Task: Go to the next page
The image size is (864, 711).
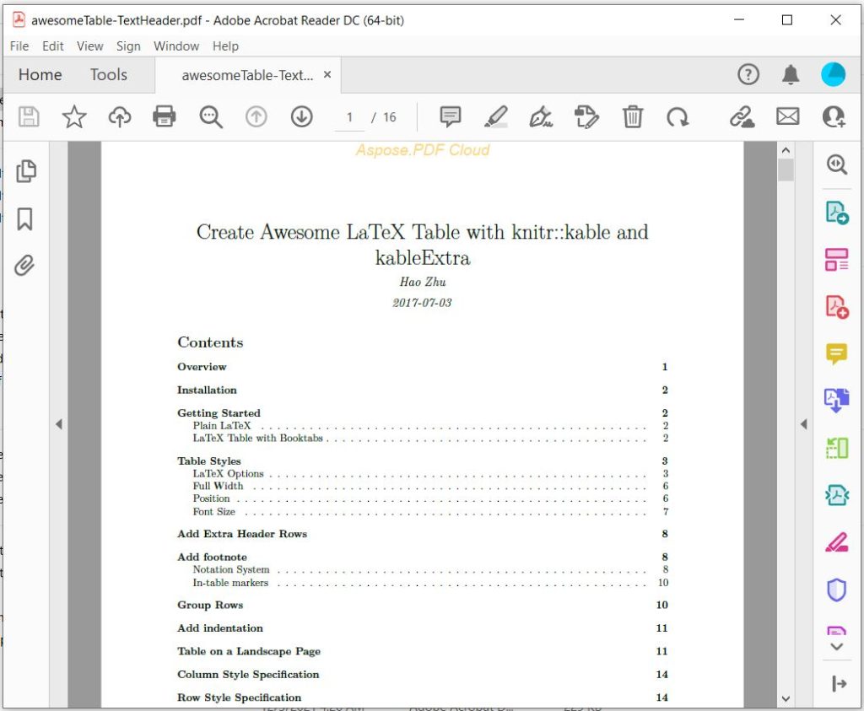Action: [301, 117]
